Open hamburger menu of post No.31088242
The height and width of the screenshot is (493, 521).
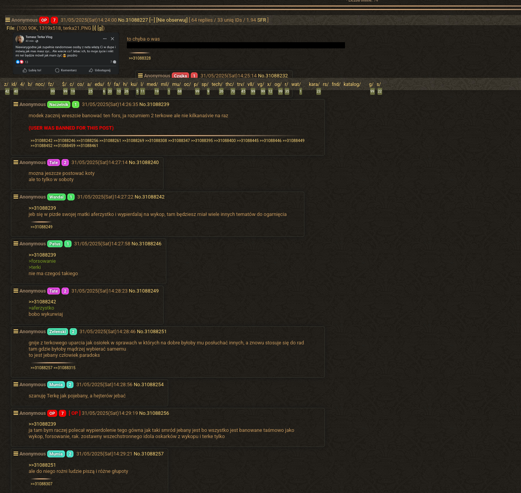point(16,197)
